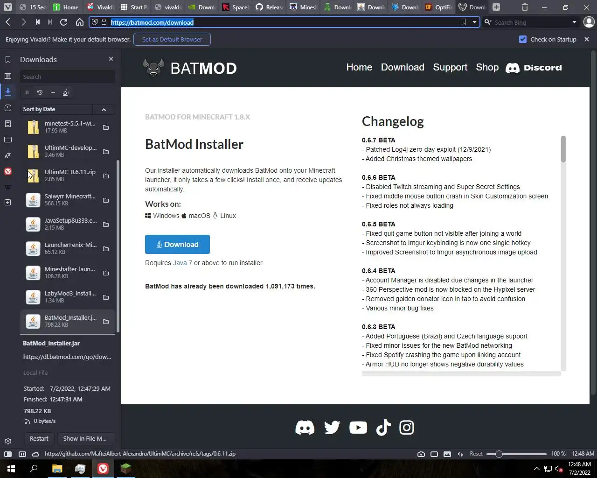Switch to the 15 Sec tab
This screenshot has height=478, width=597.
click(x=33, y=7)
